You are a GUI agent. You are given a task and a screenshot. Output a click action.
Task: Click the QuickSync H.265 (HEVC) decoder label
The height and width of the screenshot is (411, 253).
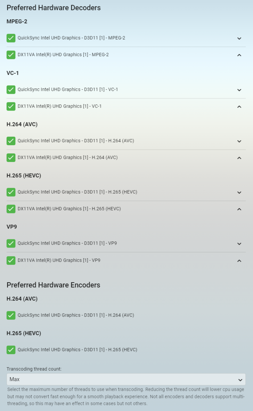coord(77,192)
